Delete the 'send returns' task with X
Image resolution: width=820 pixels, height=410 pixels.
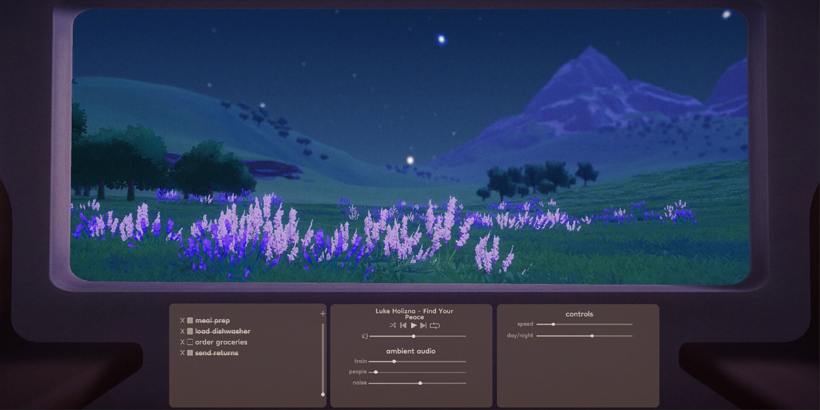tap(182, 353)
